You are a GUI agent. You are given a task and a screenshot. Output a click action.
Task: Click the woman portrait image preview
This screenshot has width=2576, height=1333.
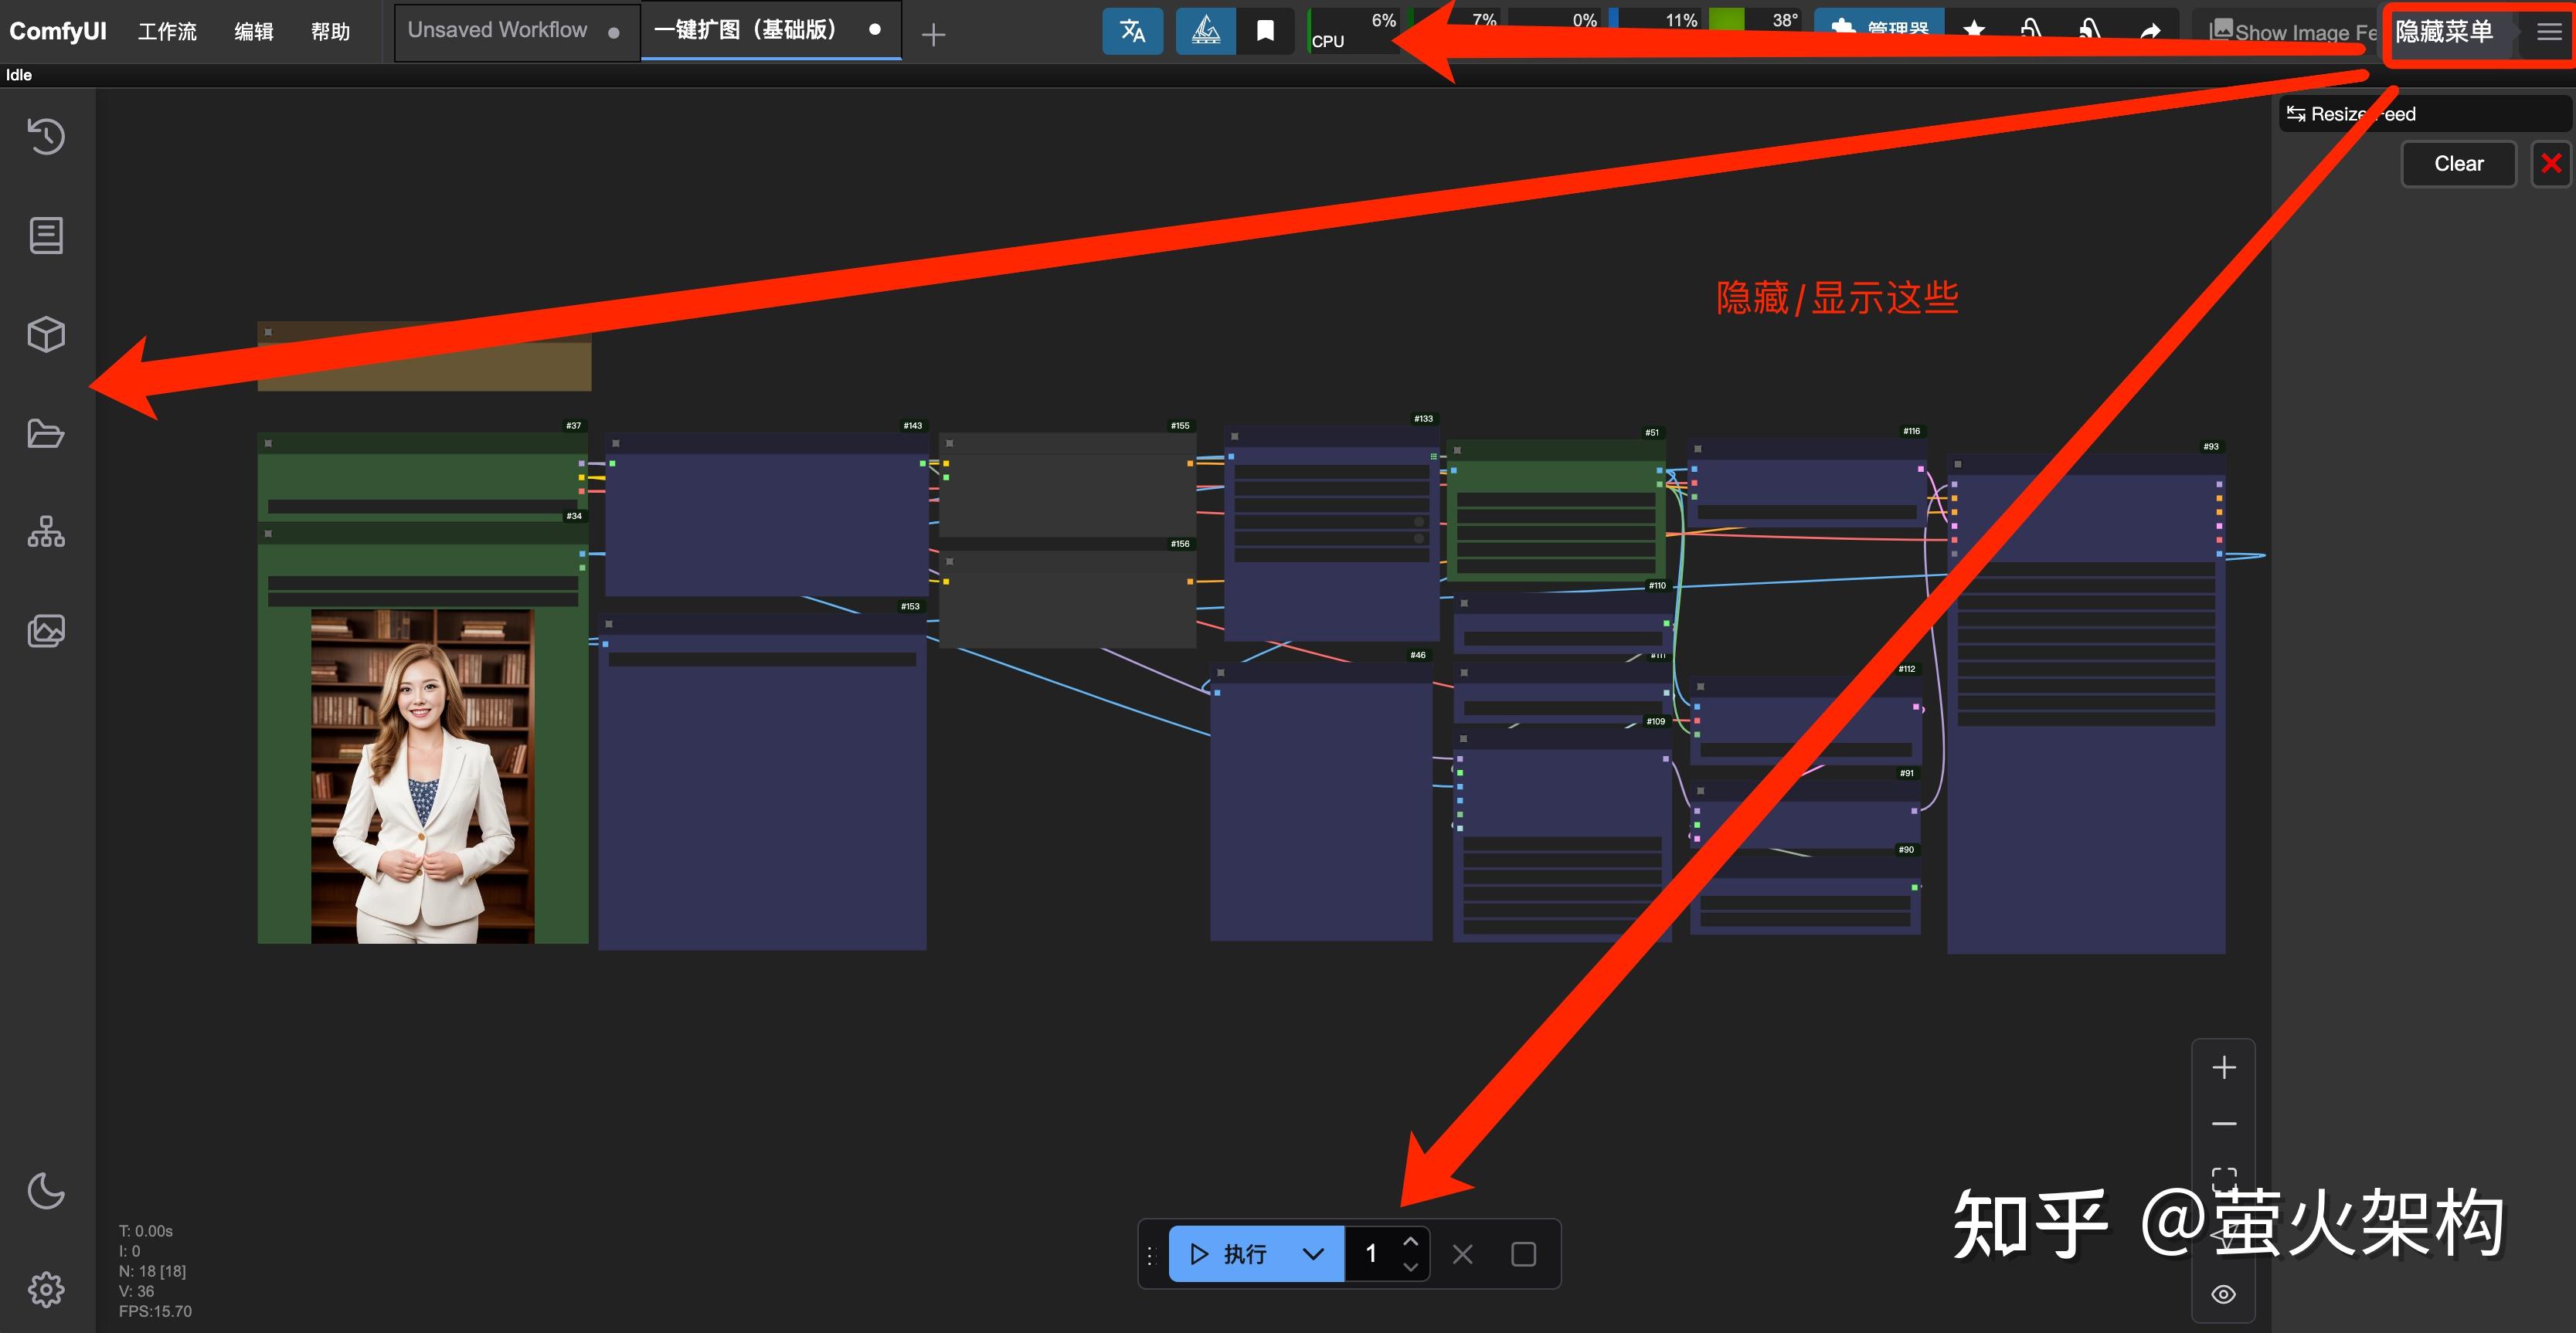[422, 776]
